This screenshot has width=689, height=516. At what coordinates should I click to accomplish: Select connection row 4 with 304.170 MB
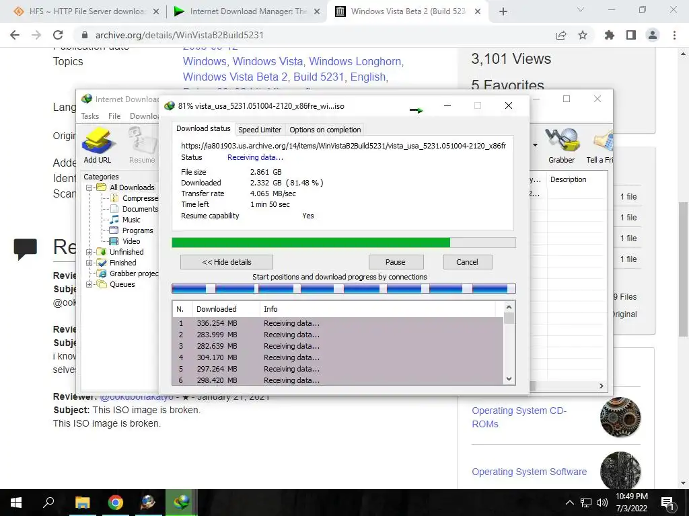point(338,357)
